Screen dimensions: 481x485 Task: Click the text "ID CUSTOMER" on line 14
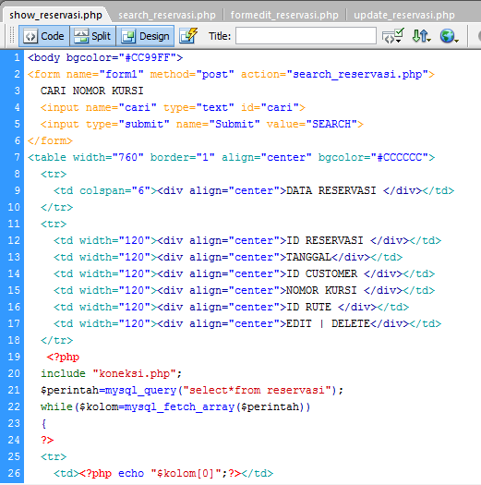click(x=321, y=273)
